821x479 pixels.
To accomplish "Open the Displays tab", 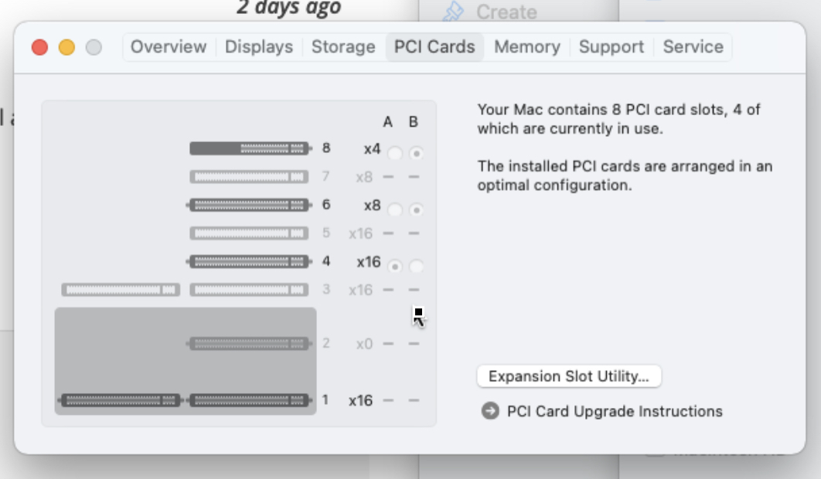I will pyautogui.click(x=259, y=46).
